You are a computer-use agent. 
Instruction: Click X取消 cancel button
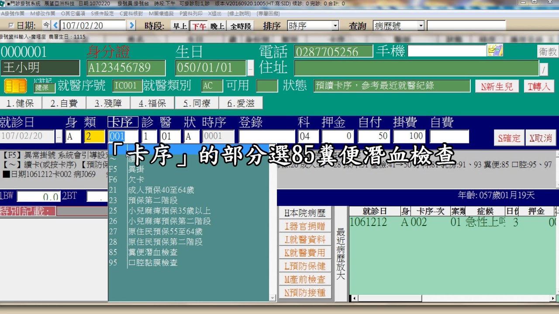pos(541,138)
